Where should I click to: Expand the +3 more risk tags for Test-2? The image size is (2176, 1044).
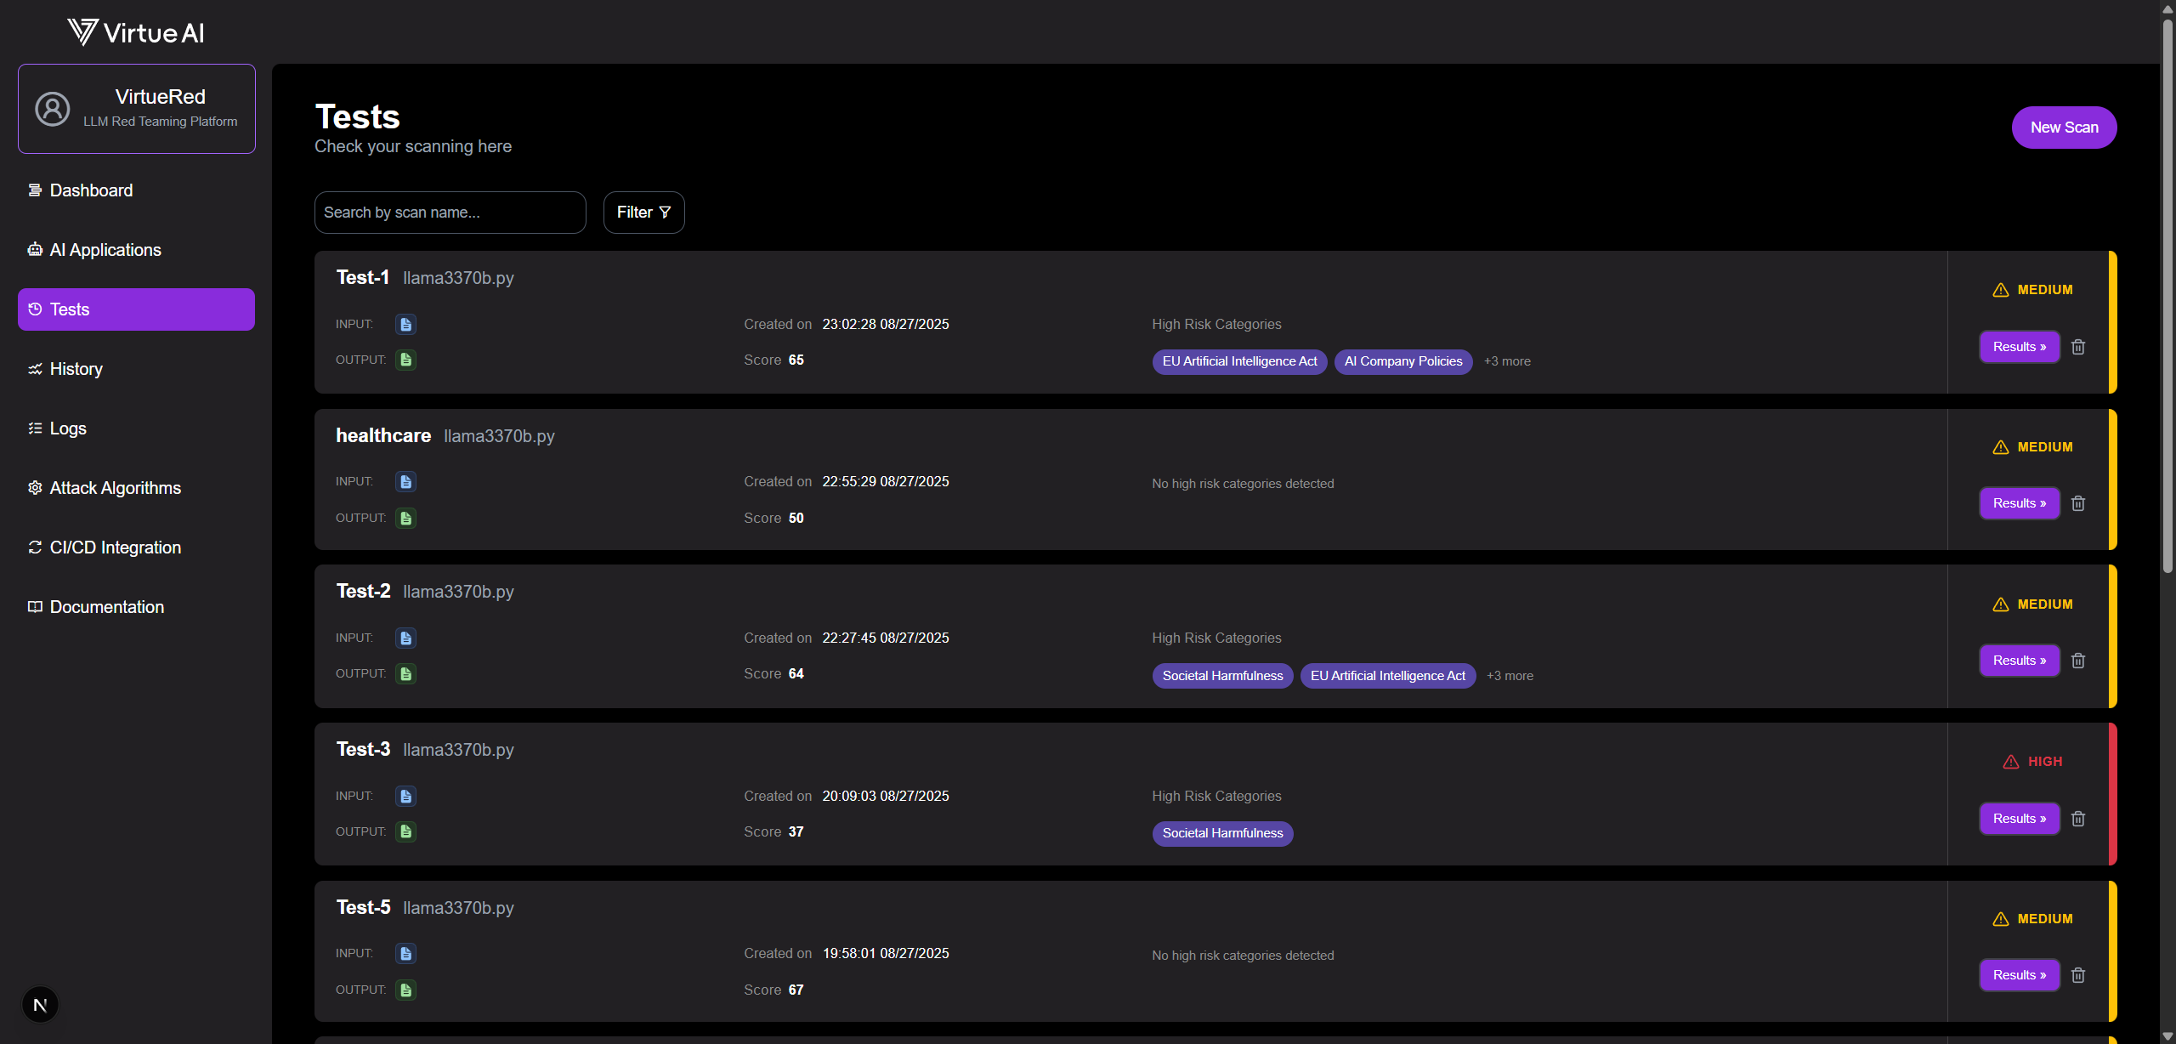tap(1510, 675)
